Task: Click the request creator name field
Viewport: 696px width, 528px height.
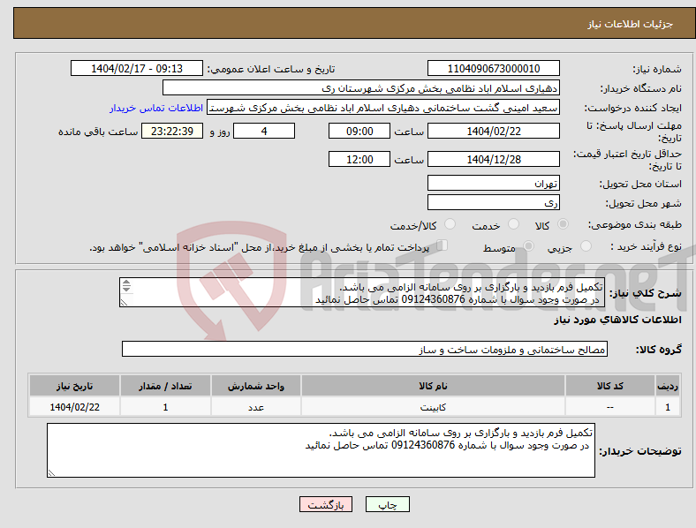Action: coord(383,108)
